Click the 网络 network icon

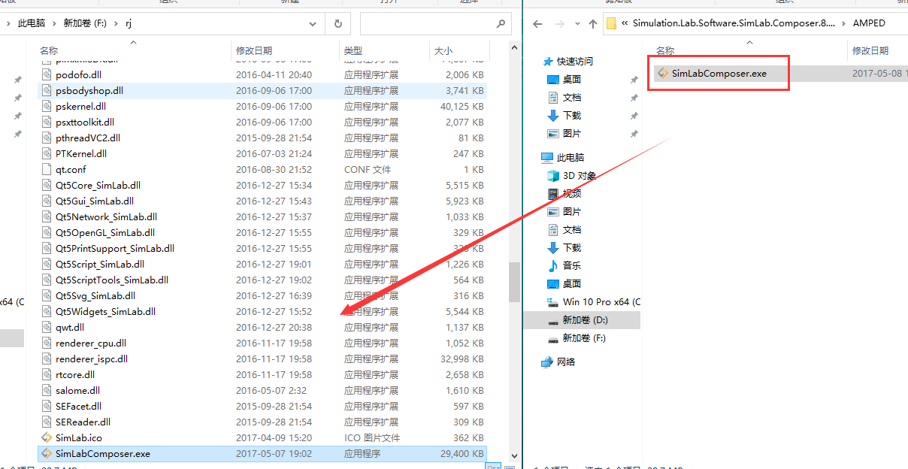[x=547, y=362]
